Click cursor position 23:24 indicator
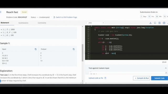This screenshot has height=94, width=168. pos(164,62)
